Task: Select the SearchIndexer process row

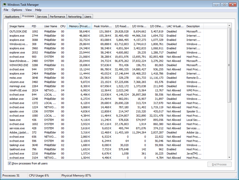Action: click(105, 61)
